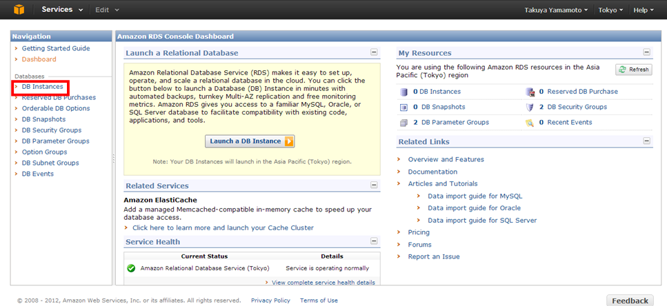667x306 pixels.
Task: Open the Report an Issue link
Action: pos(434,256)
